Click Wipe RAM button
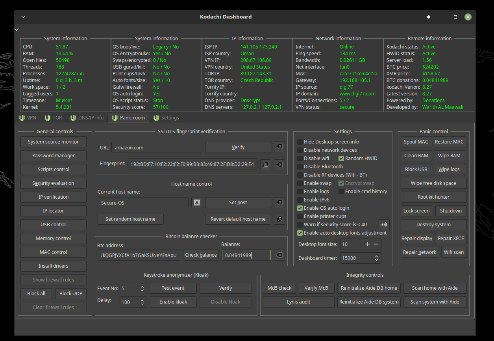Image resolution: width=494 pixels, height=341 pixels. click(450, 156)
